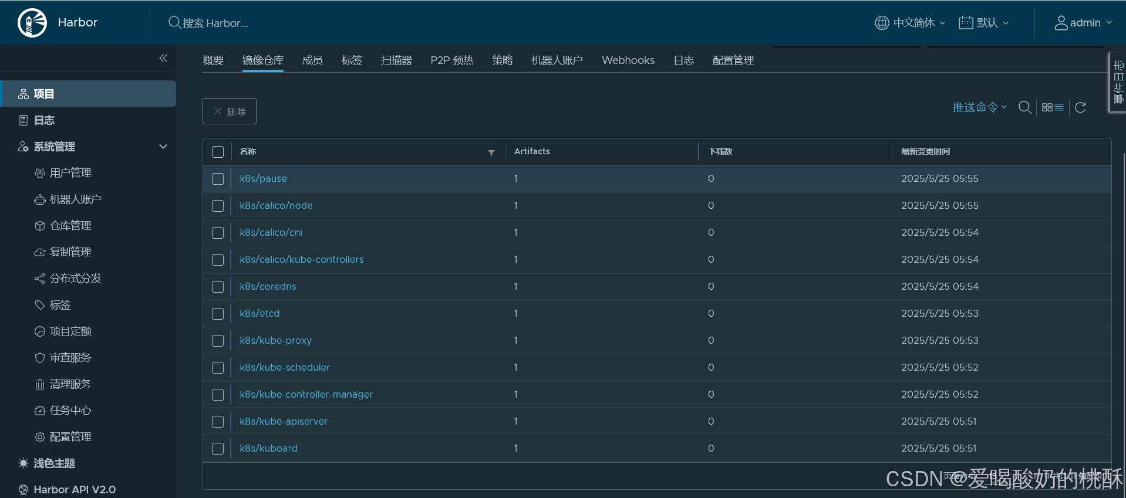Viewport: 1126px width, 498px height.
Task: Open the 项目 sidebar item
Action: pos(88,94)
